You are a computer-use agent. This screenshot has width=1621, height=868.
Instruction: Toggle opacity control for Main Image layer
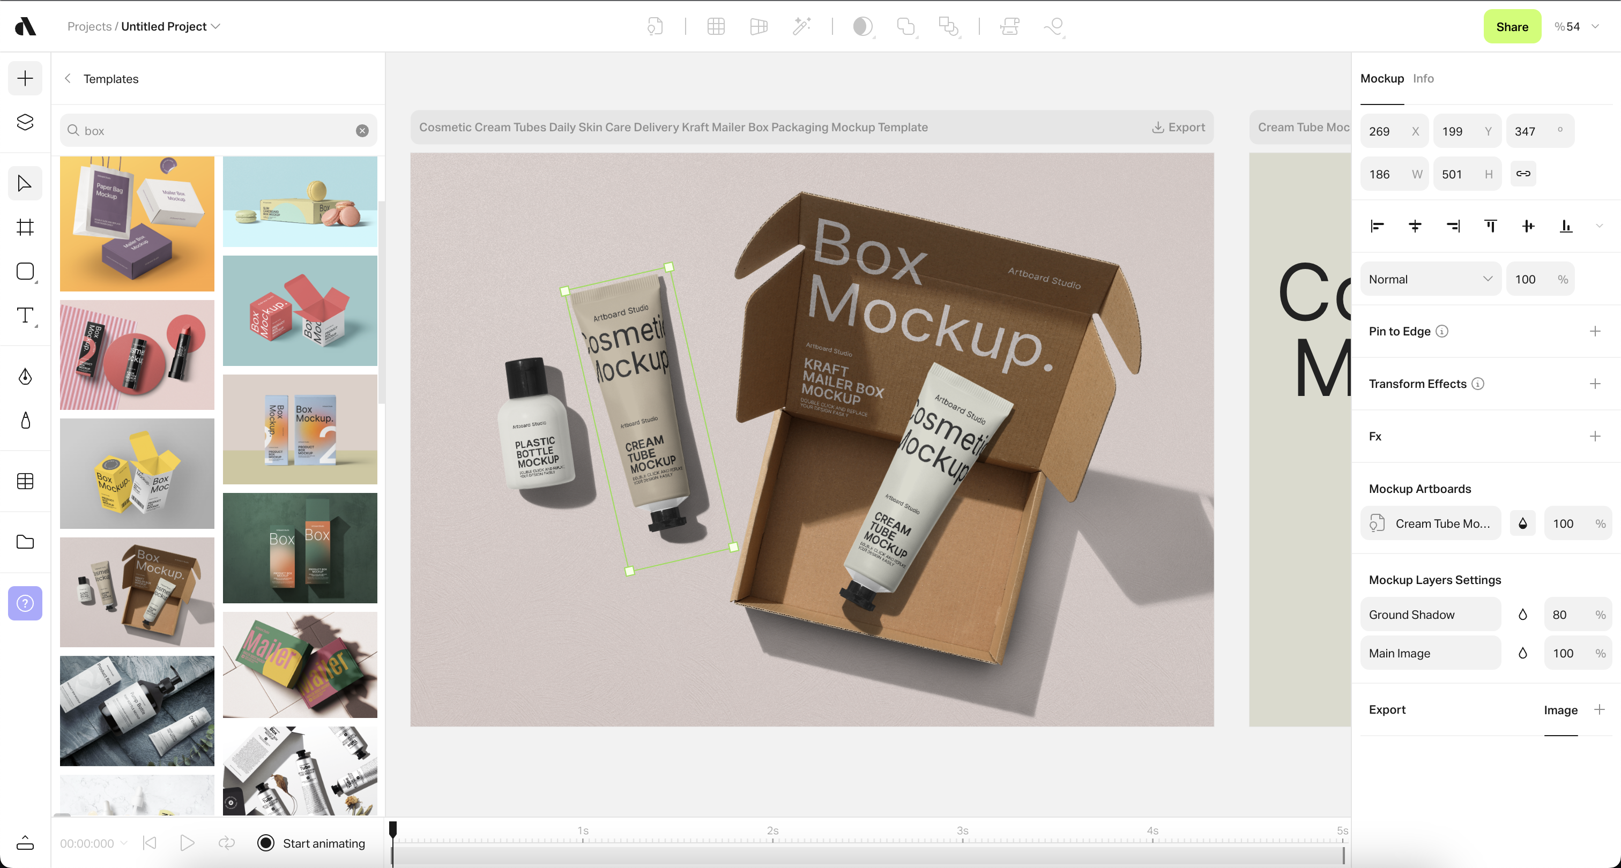point(1523,653)
